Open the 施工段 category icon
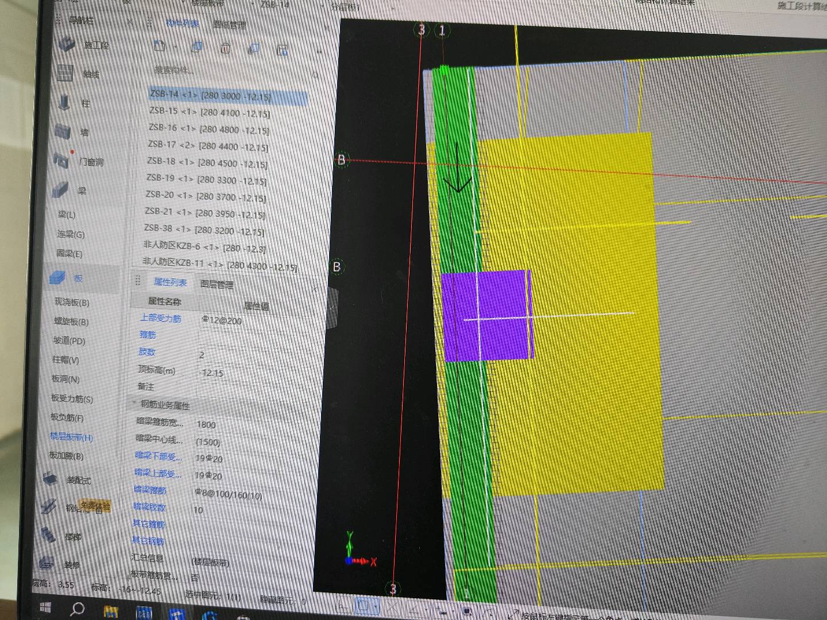Image resolution: width=827 pixels, height=620 pixels. click(x=66, y=44)
